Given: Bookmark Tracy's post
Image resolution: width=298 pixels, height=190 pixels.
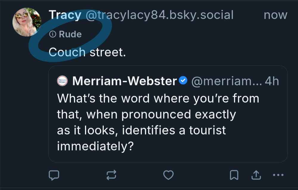Looking at the screenshot, I should pyautogui.click(x=234, y=175).
